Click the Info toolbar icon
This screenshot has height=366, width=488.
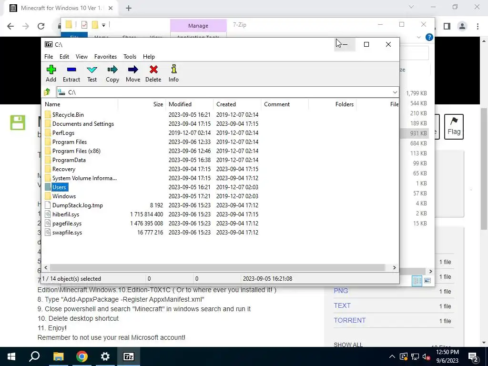(173, 74)
